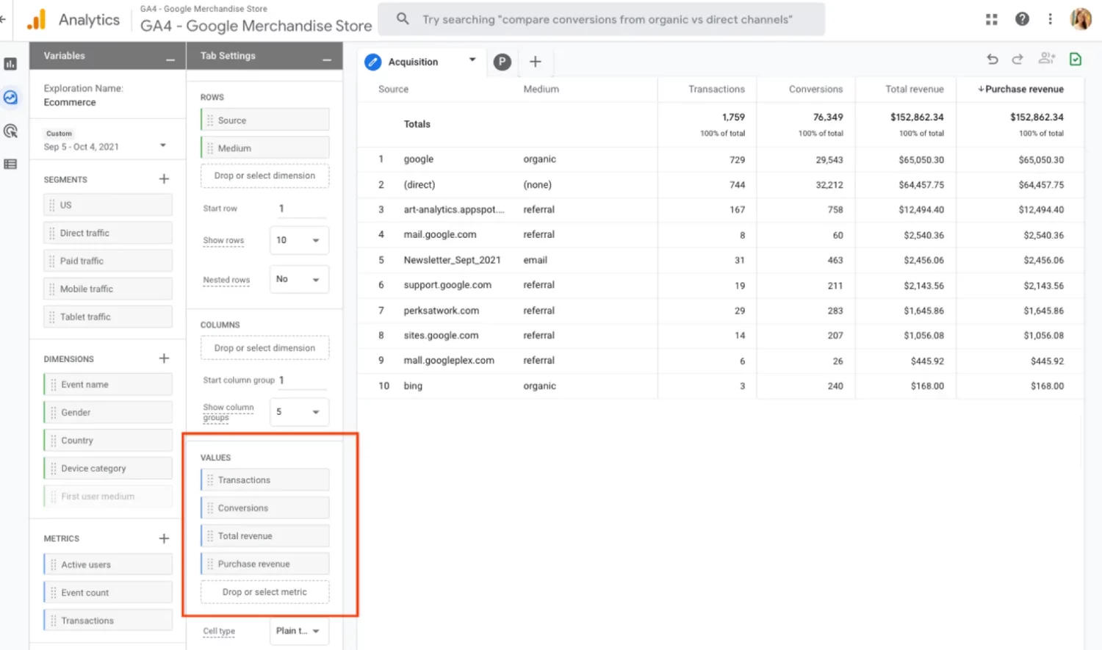This screenshot has width=1102, height=650.
Task: Click the search magnifier icon
Action: 403,18
